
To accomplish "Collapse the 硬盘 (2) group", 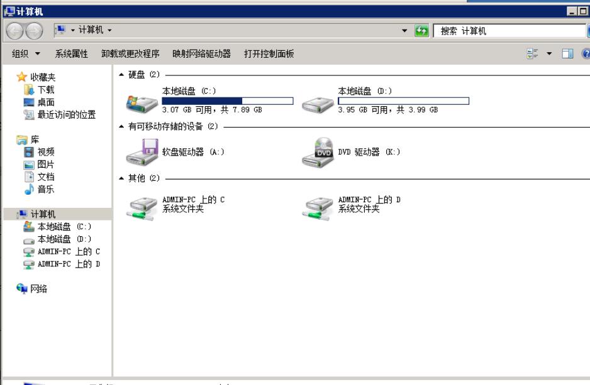I will (x=121, y=75).
